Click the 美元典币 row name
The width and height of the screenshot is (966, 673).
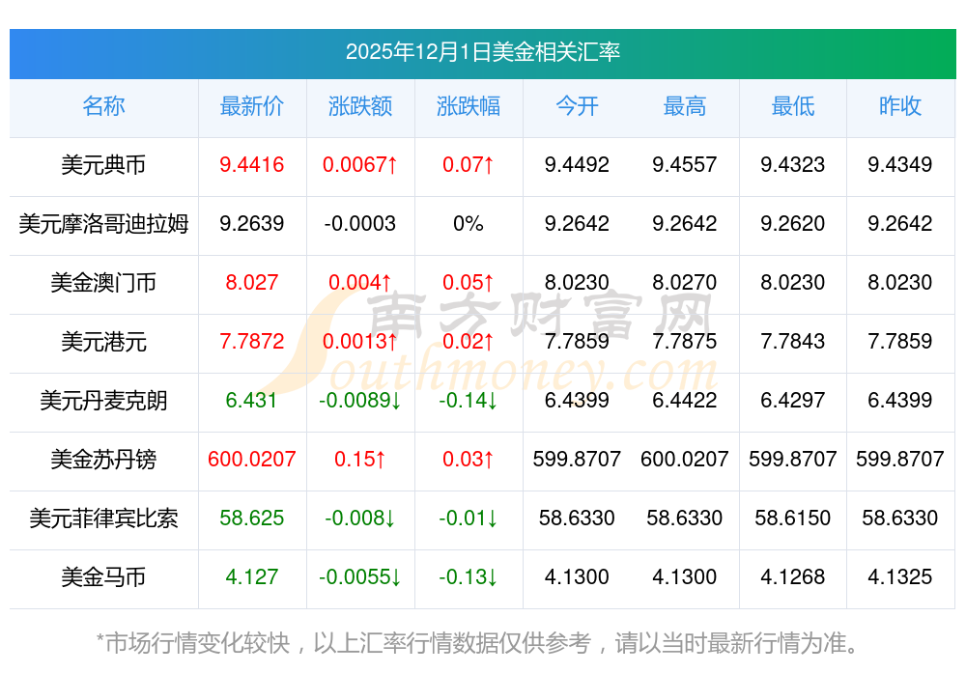(103, 165)
